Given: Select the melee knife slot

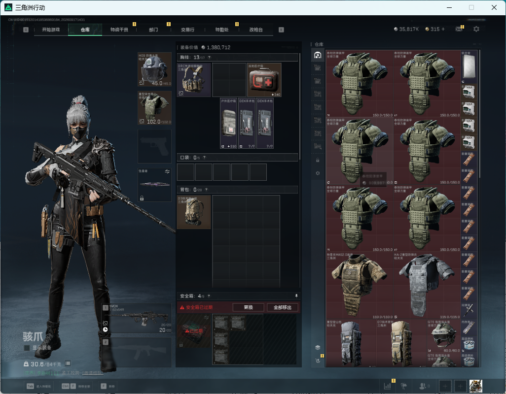Looking at the screenshot, I should tap(154, 185).
